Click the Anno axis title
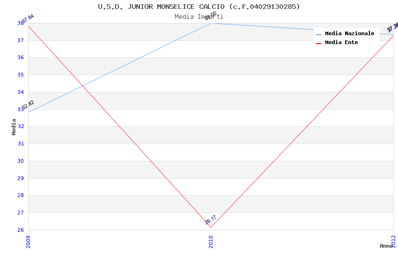This screenshot has height=258, width=398. click(x=386, y=246)
